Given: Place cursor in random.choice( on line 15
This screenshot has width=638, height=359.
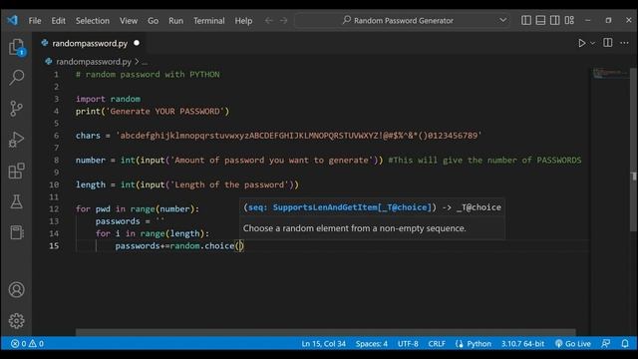Looking at the screenshot, I should (x=240, y=246).
